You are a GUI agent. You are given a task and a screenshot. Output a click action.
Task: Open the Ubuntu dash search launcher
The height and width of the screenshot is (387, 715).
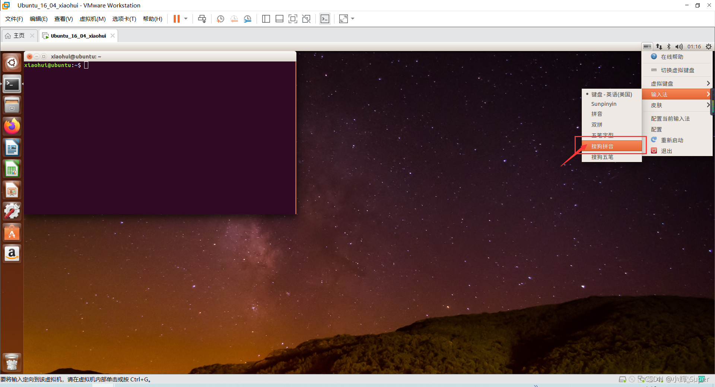click(x=12, y=63)
